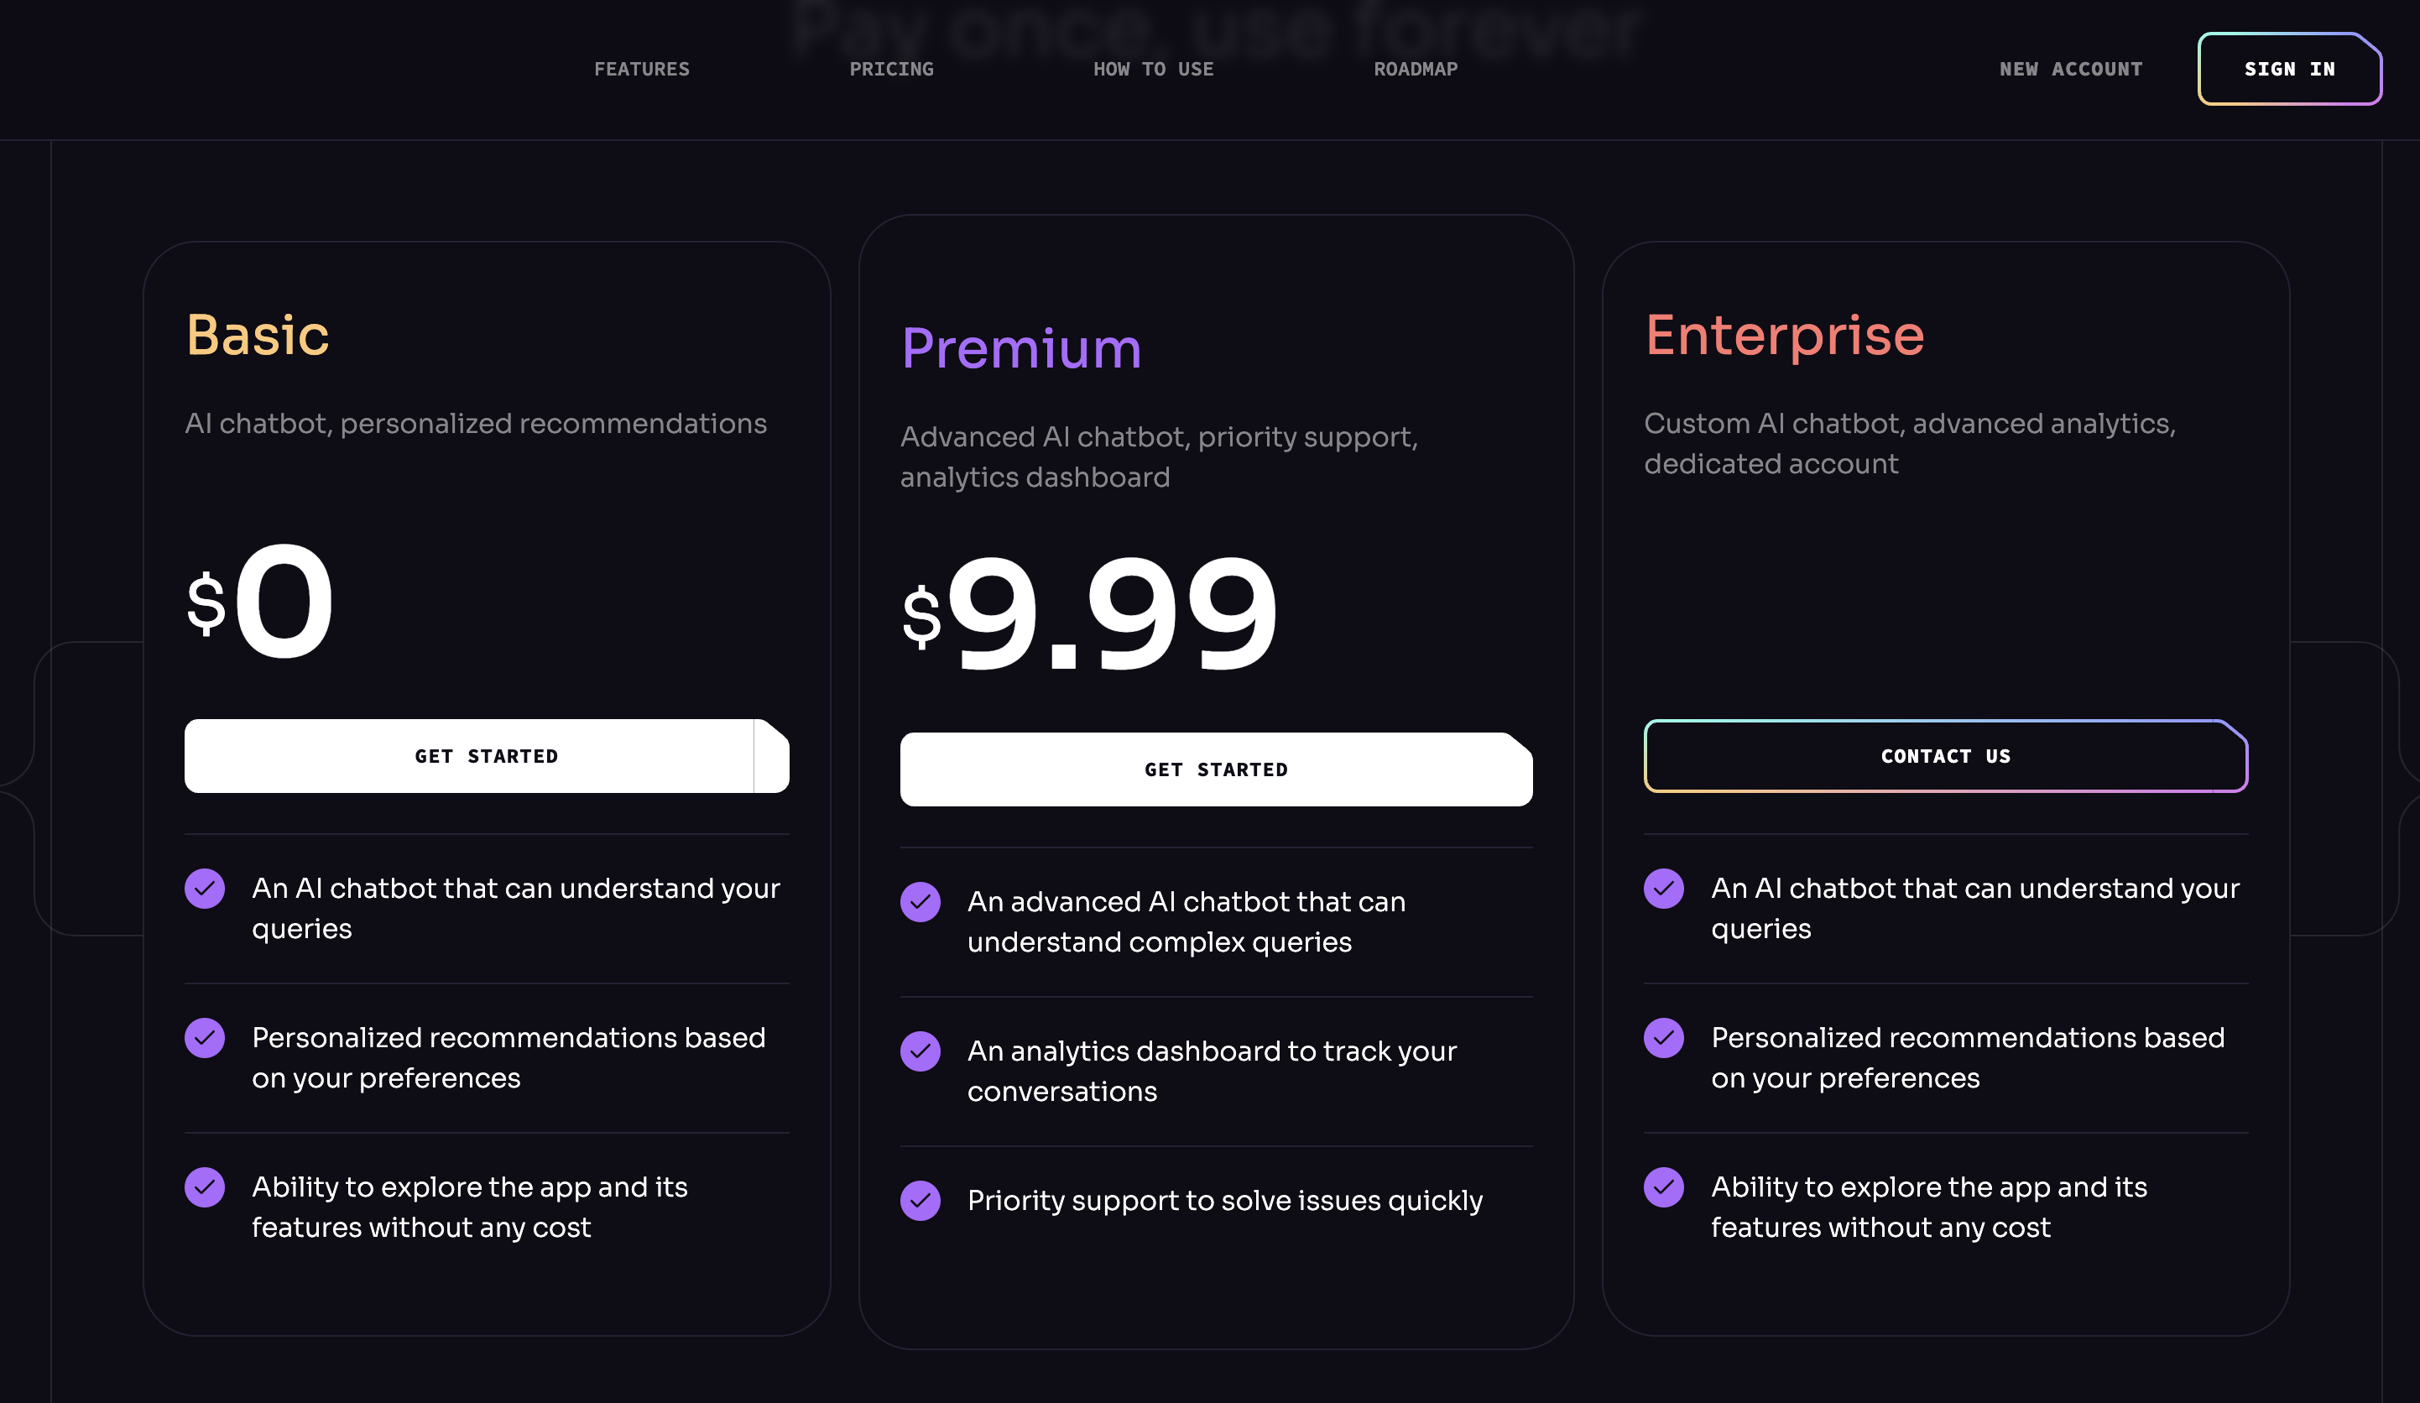Click the checkmark icon beside Basic AI chatbot feature
The height and width of the screenshot is (1403, 2420).
click(205, 889)
